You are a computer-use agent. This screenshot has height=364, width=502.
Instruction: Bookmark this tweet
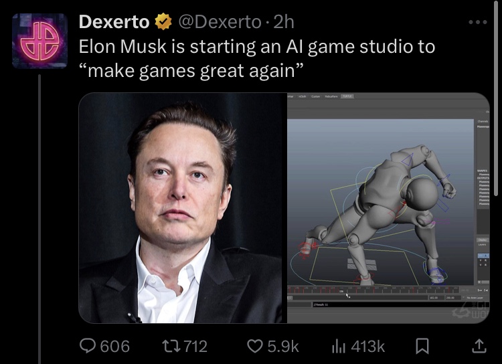pyautogui.click(x=422, y=346)
